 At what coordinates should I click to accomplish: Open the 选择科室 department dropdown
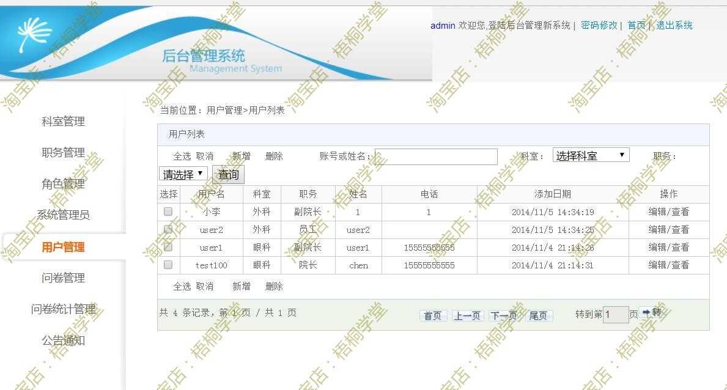click(591, 155)
